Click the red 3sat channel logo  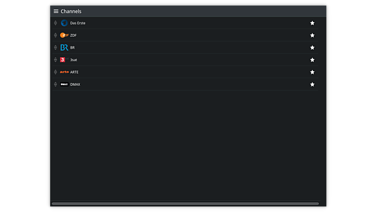pos(63,60)
